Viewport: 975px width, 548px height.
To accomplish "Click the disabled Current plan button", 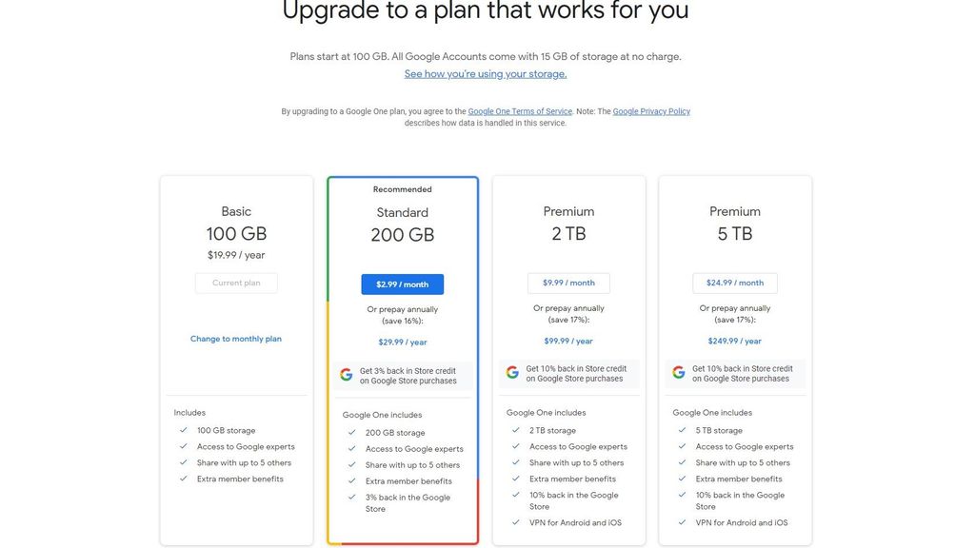I will 236,284.
